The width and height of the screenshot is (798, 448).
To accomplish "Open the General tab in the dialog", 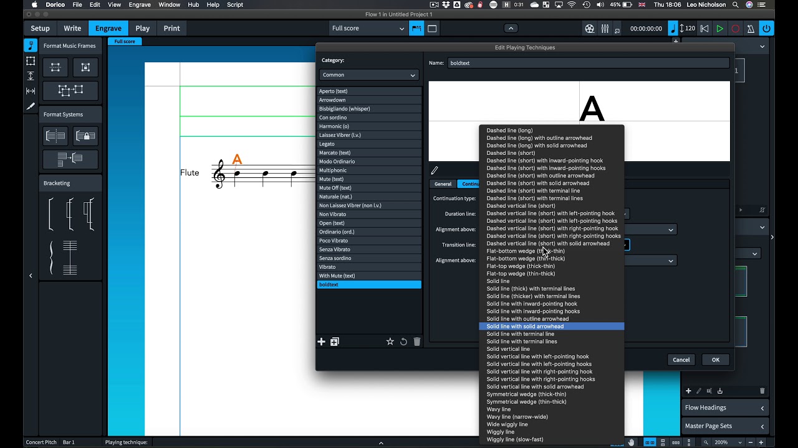I will coord(443,184).
